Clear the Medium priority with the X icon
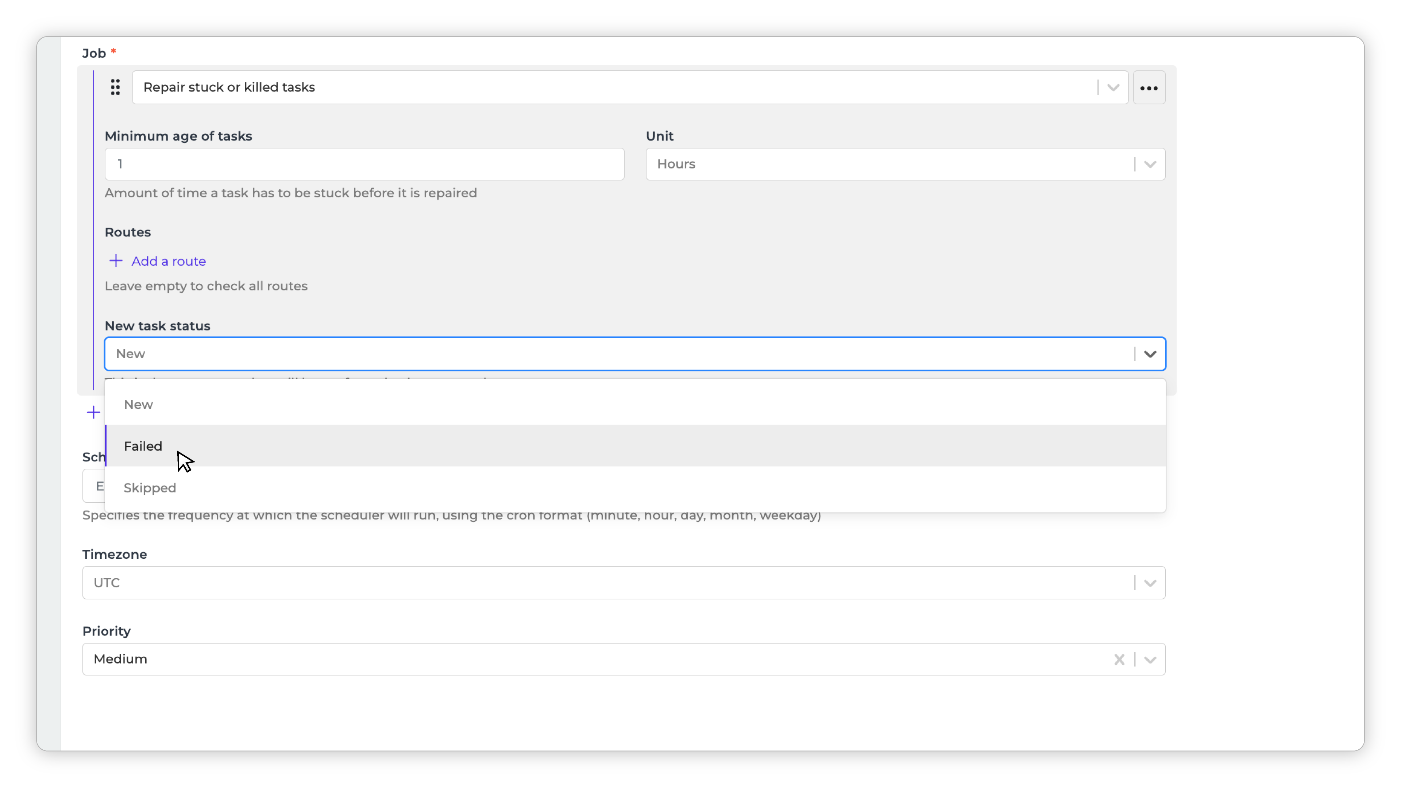The width and height of the screenshot is (1401, 788). pos(1119,659)
